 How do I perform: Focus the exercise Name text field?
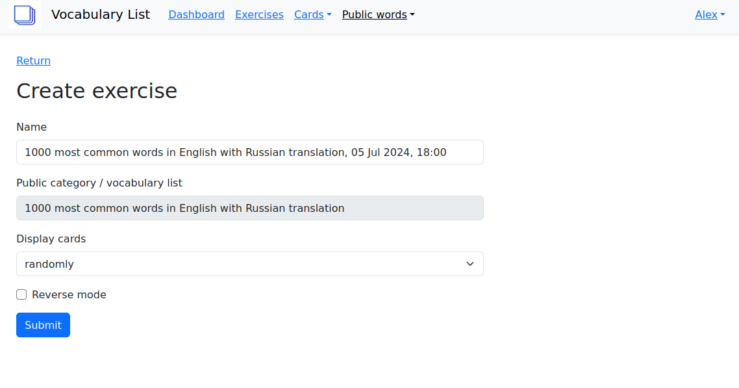tap(249, 152)
